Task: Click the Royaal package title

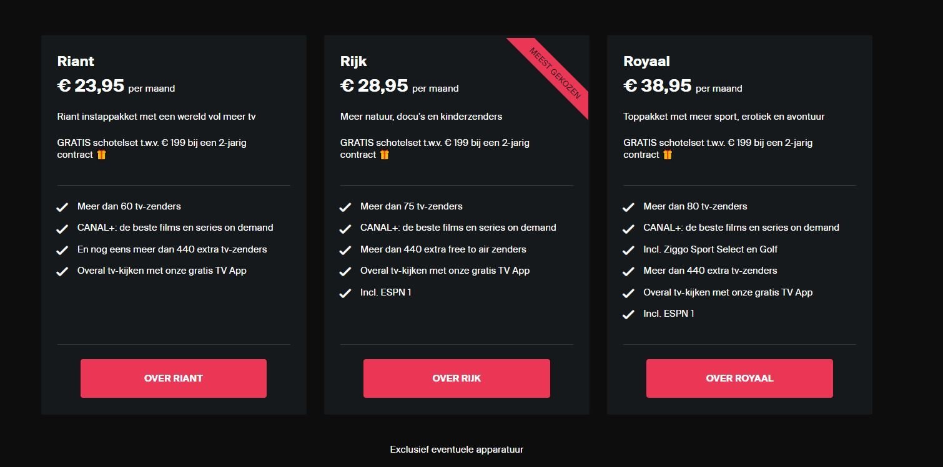Action: 646,61
